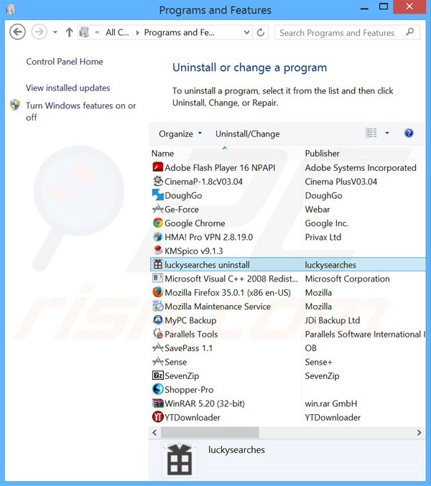
Task: Click the Privax Ltd publisher cell
Action: click(323, 237)
